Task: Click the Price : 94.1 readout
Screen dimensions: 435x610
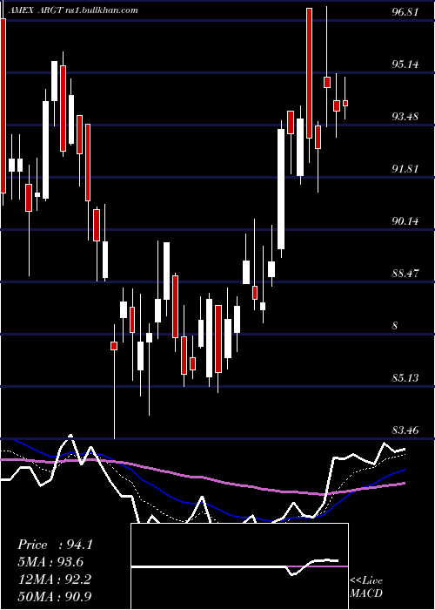Action: (55, 545)
